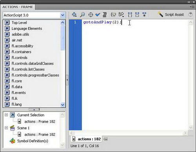Click the toolbox scrollbar thumb

(x=63, y=37)
